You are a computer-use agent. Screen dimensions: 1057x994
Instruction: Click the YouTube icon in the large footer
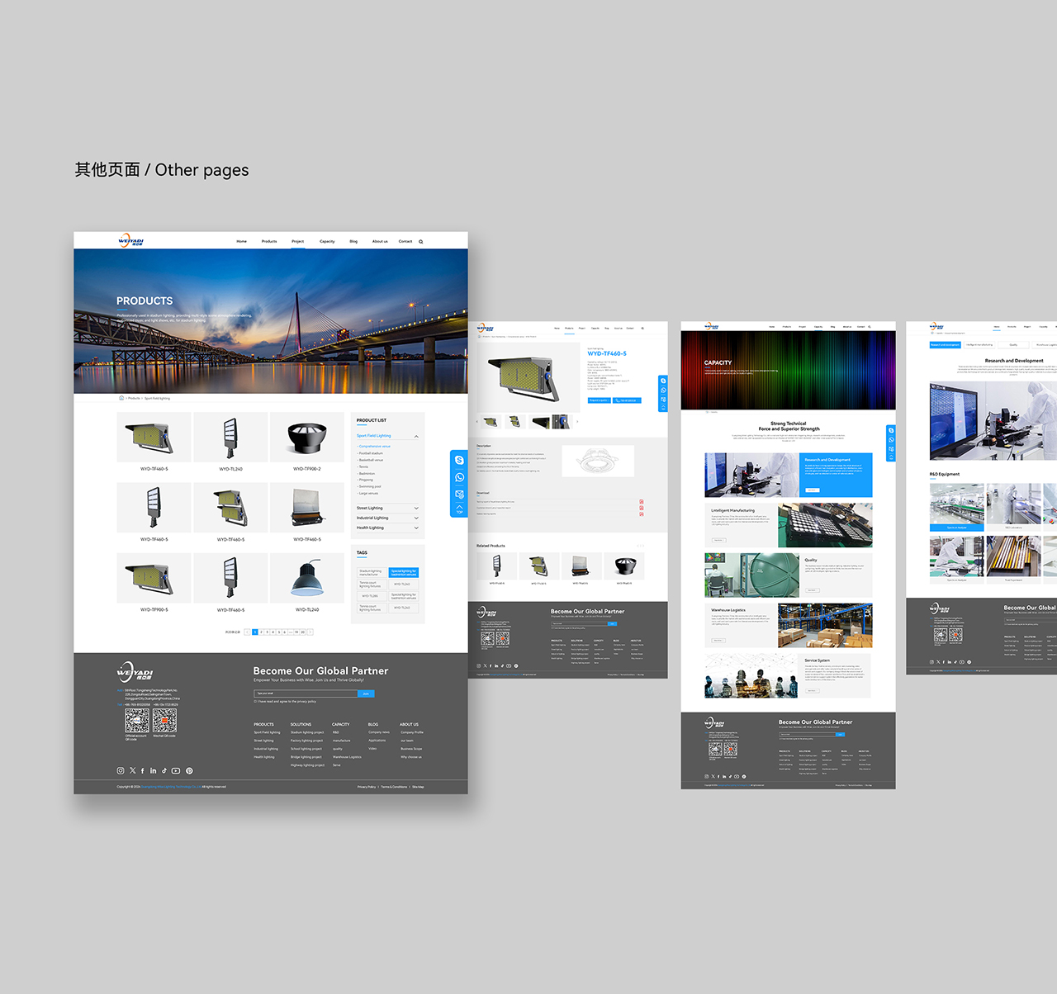tap(176, 770)
